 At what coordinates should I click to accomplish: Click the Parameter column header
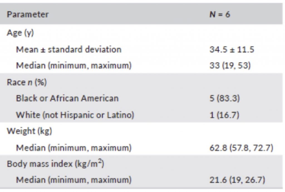tap(28, 14)
